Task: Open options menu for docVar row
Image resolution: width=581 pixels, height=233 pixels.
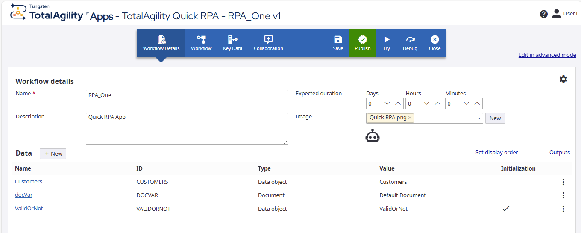Action: [563, 195]
